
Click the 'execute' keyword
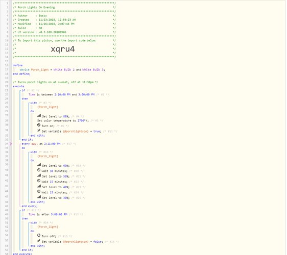[18, 86]
